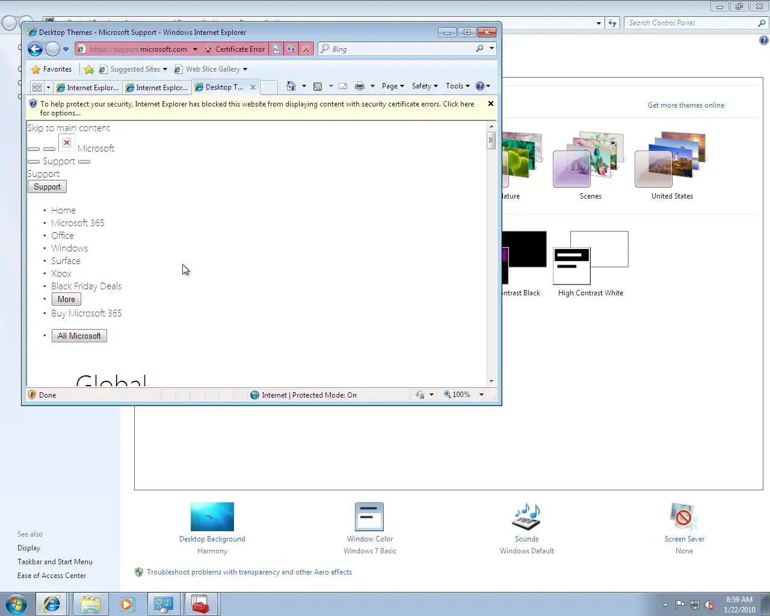Open Sounds settings icon

(526, 517)
